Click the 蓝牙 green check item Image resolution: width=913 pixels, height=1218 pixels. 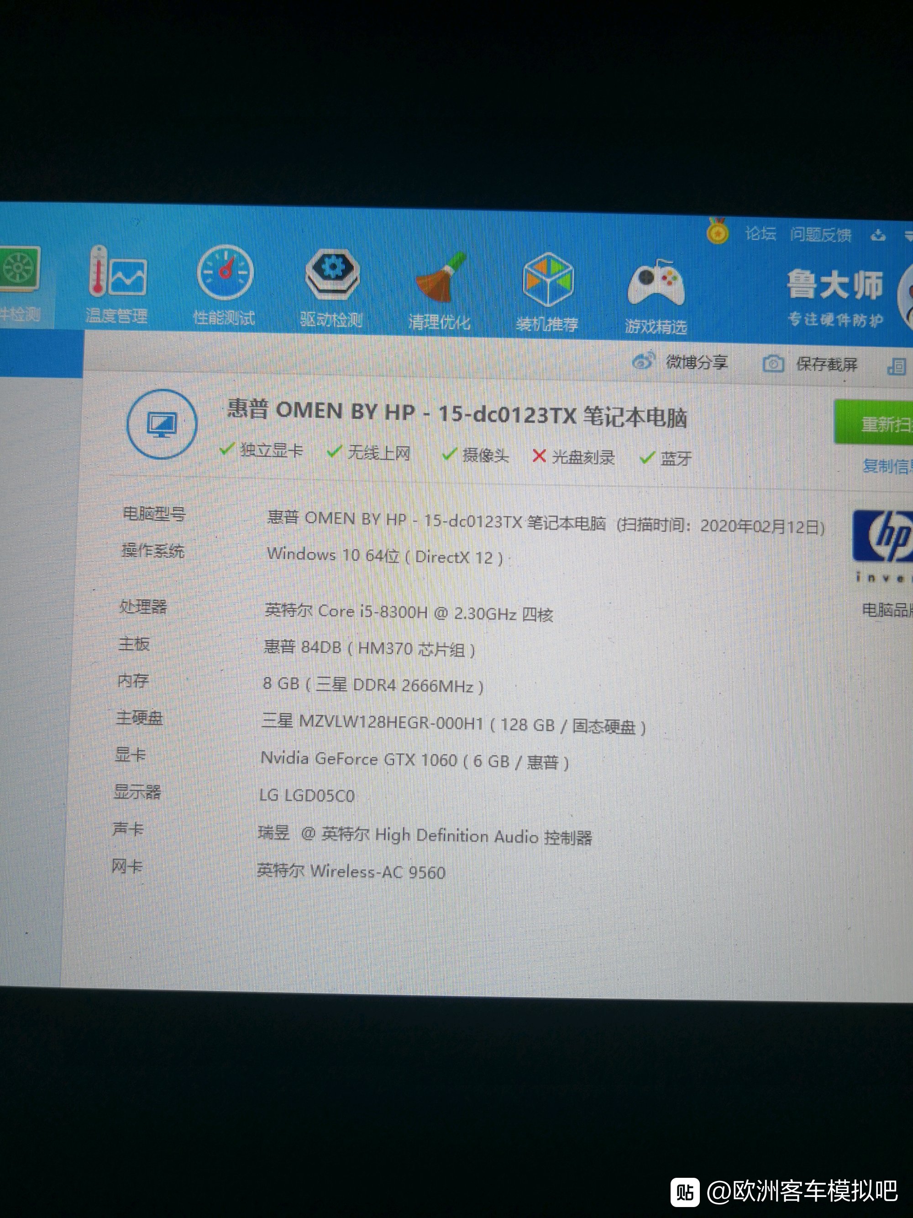click(x=666, y=458)
